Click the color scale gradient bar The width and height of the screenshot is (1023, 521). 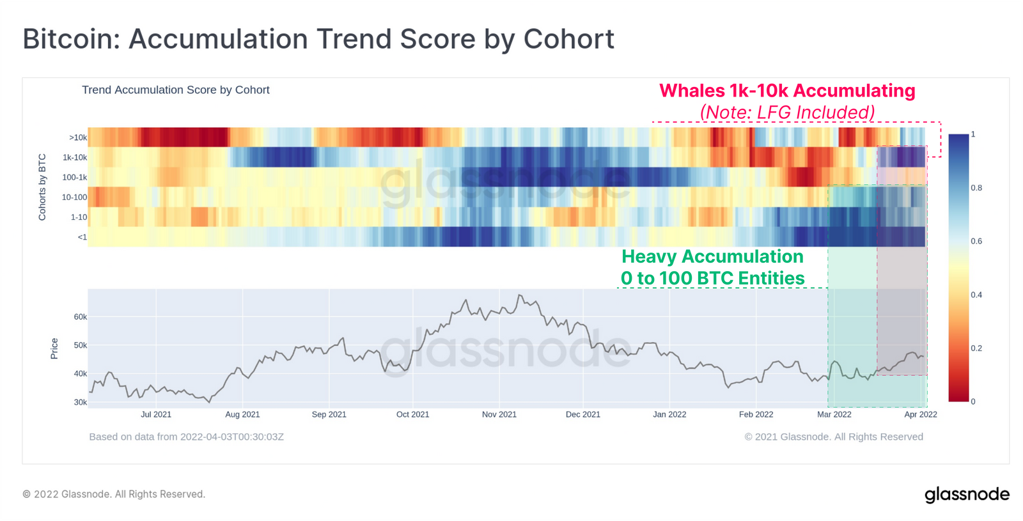[958, 268]
